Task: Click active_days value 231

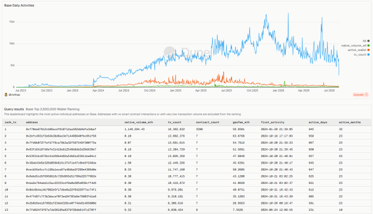Action: [311, 210]
